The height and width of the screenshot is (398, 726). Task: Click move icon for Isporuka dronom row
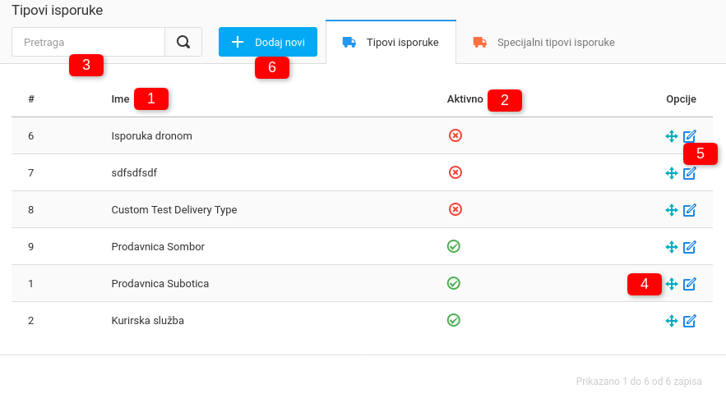671,136
